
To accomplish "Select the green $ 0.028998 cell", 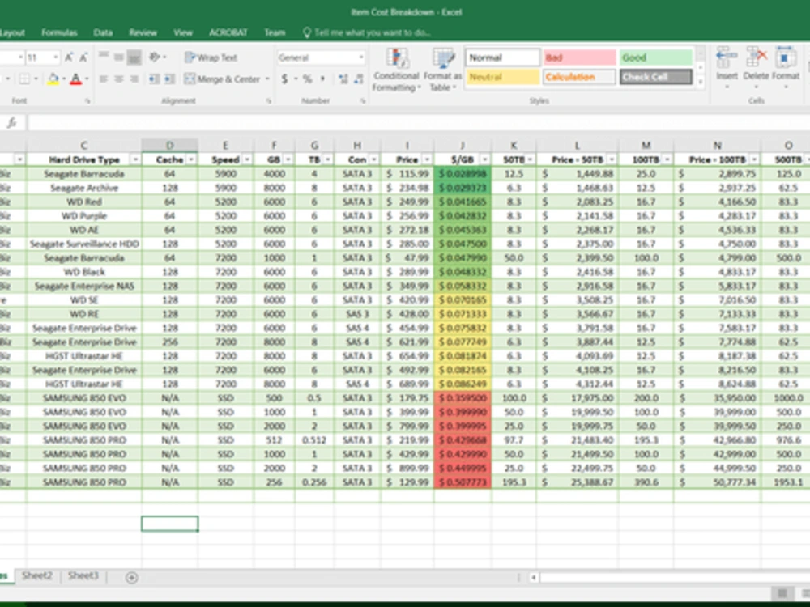I will [x=463, y=174].
